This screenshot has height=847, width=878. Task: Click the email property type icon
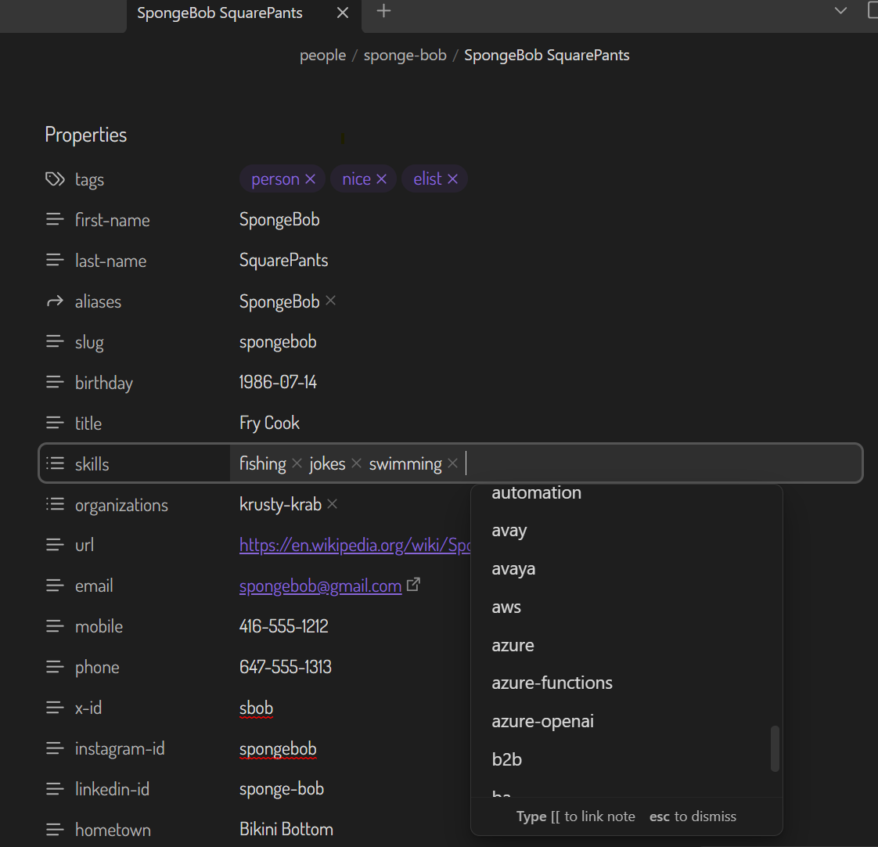(x=55, y=586)
